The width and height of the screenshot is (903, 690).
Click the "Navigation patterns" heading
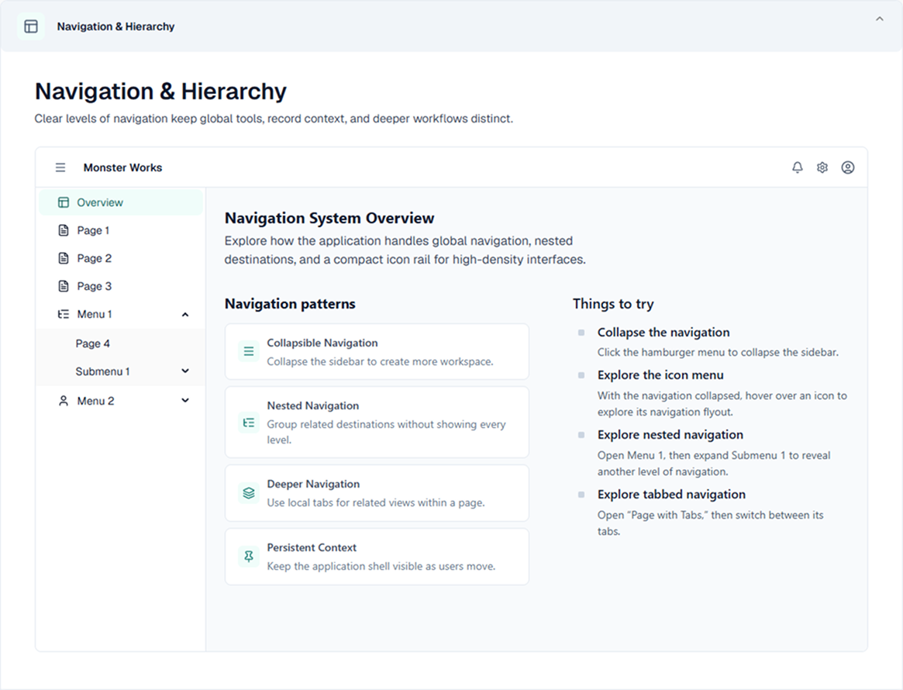[290, 304]
